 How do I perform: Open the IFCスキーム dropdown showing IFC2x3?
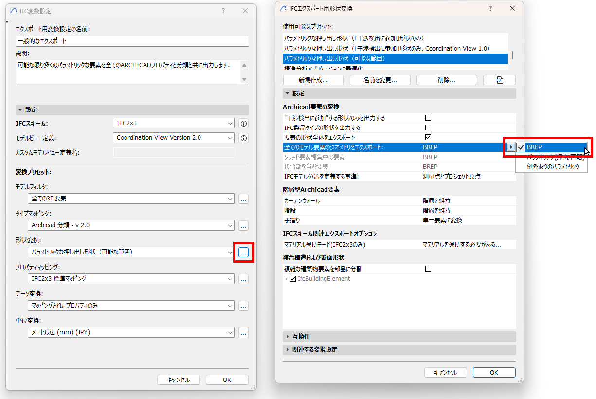click(x=174, y=124)
